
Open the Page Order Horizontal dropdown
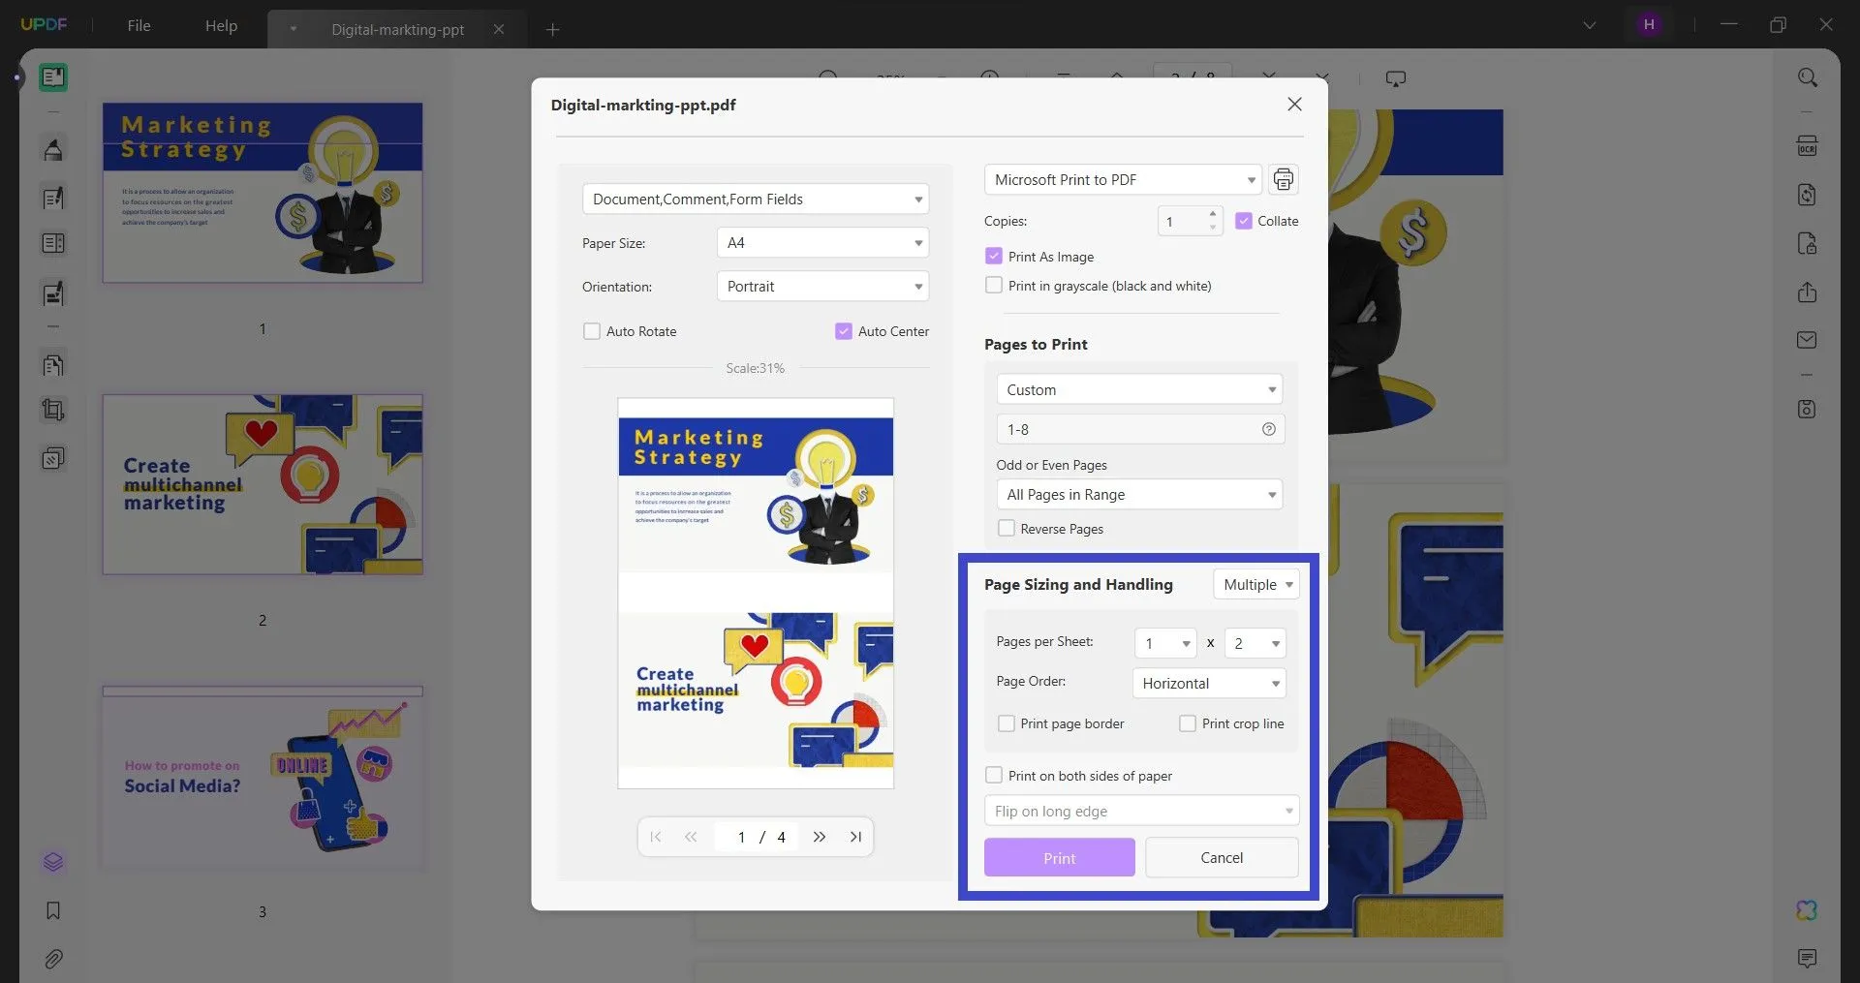(x=1209, y=684)
